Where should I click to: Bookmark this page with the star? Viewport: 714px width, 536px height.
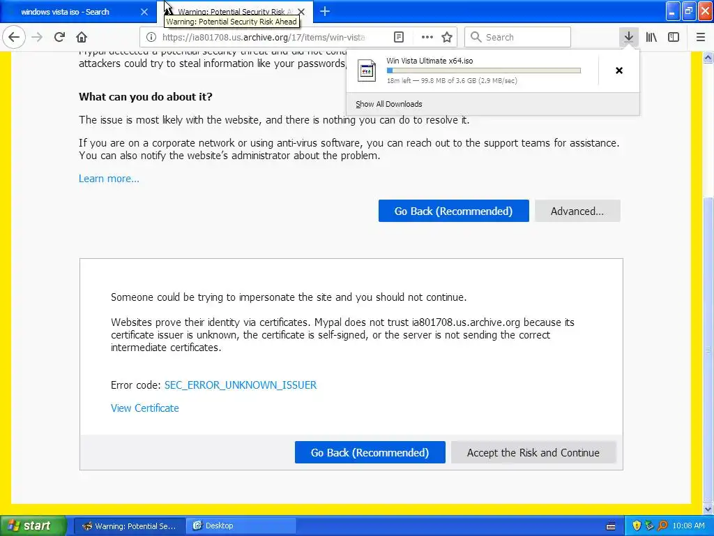pyautogui.click(x=447, y=38)
